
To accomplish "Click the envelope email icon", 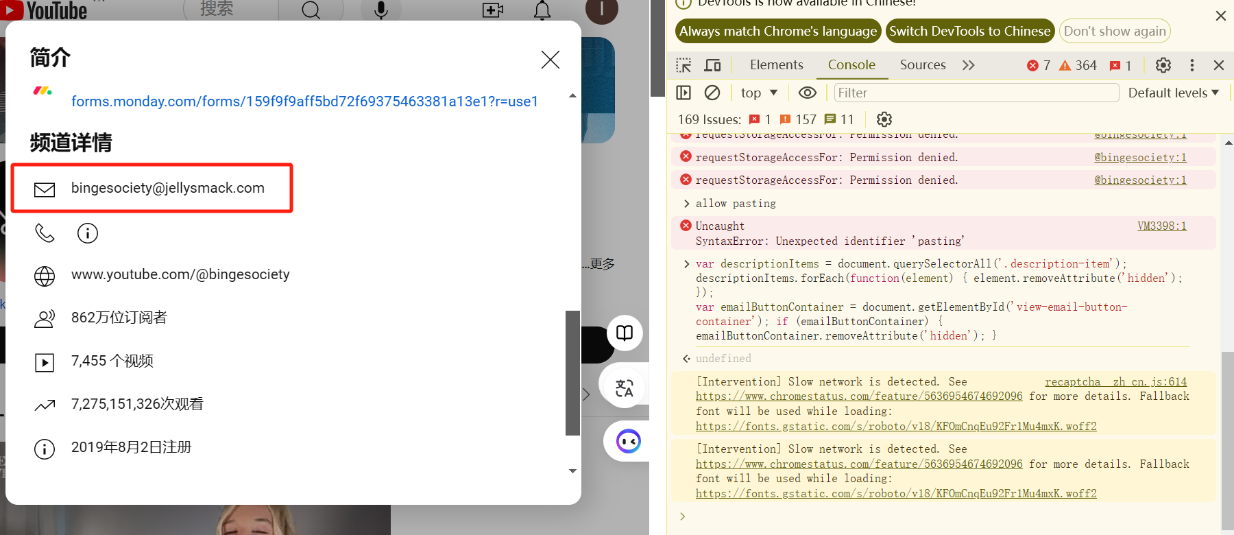I will pos(45,189).
